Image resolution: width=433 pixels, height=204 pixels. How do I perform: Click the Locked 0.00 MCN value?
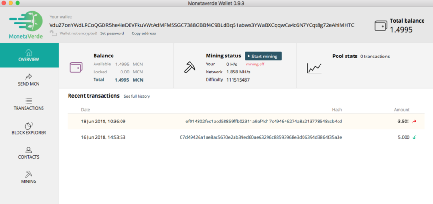pyautogui.click(x=132, y=72)
